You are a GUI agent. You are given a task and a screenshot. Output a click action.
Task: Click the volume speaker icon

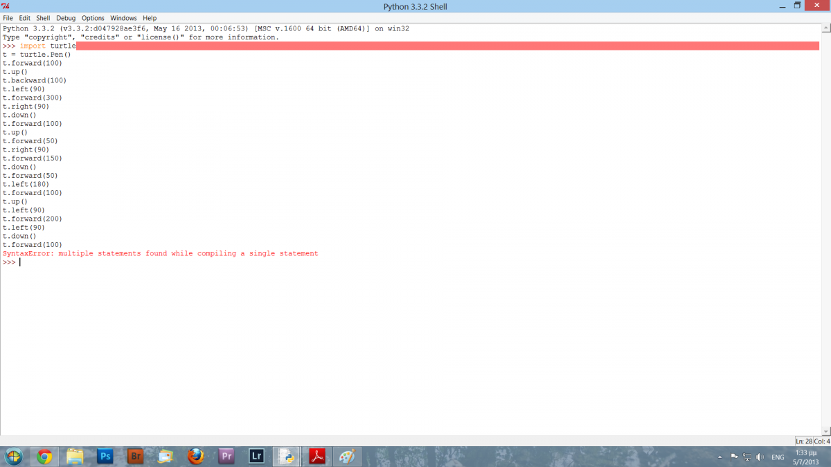click(760, 457)
